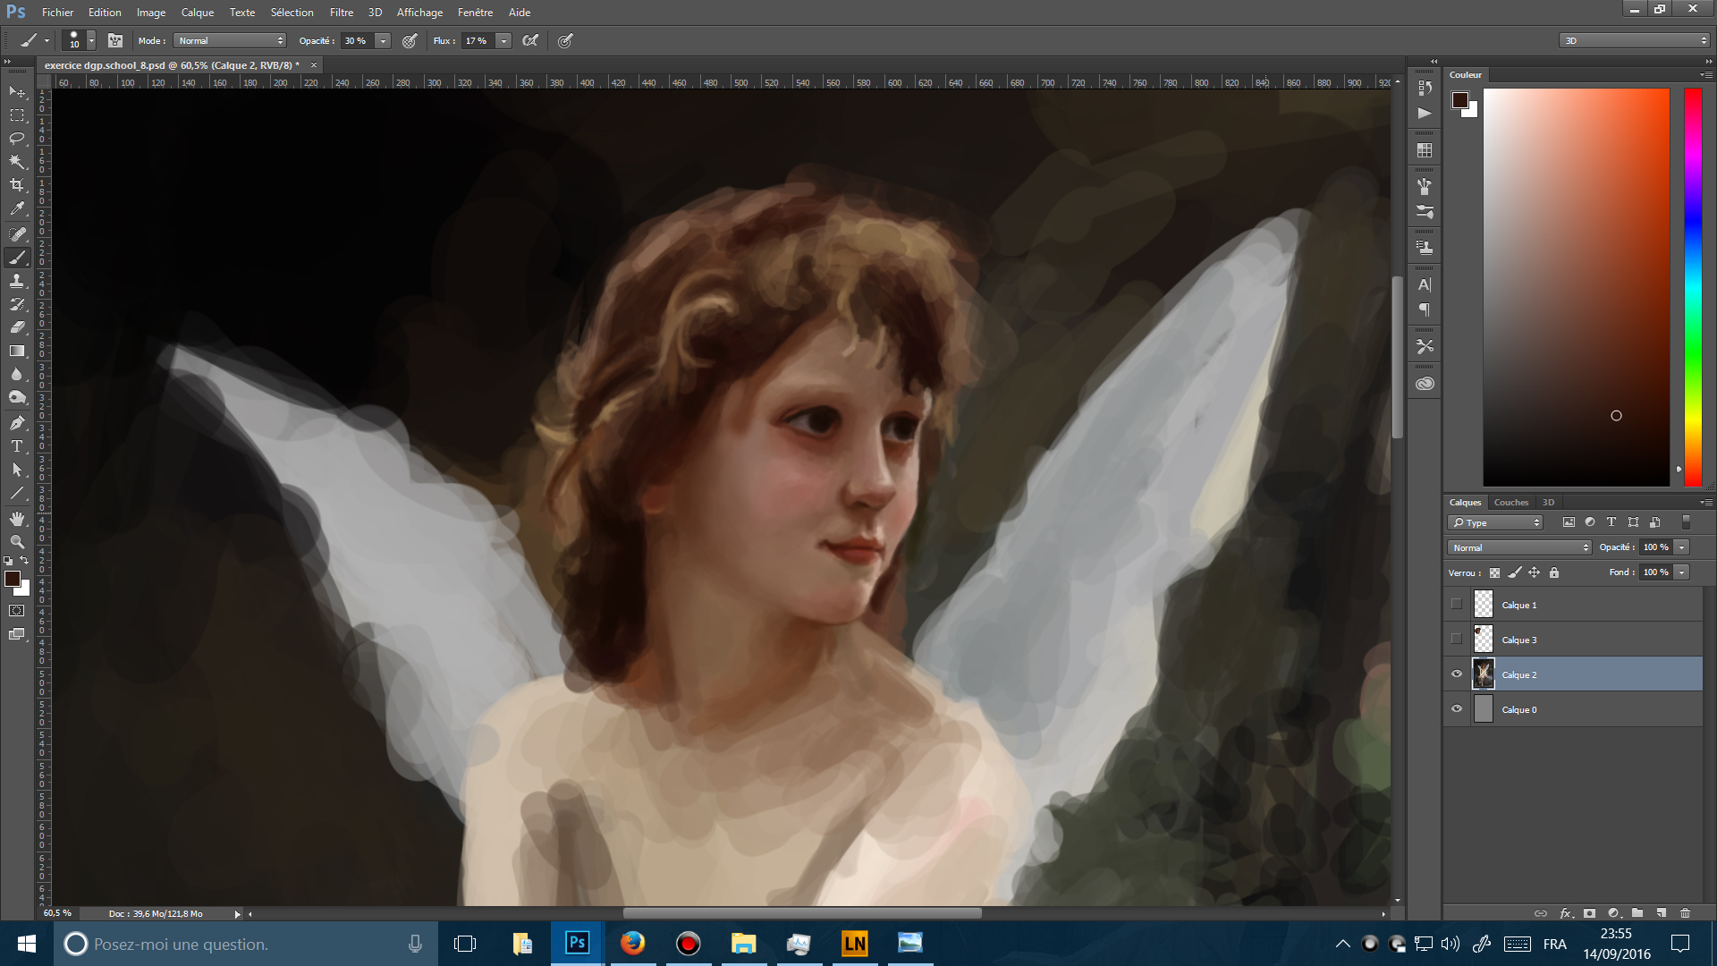Viewport: 1717px width, 966px height.
Task: Open the layer blend mode Normal dropdown
Action: (1519, 547)
